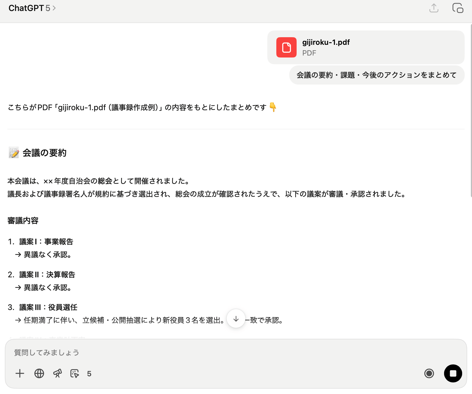Enable web search with the globe icon
472x394 pixels.
(x=39, y=373)
